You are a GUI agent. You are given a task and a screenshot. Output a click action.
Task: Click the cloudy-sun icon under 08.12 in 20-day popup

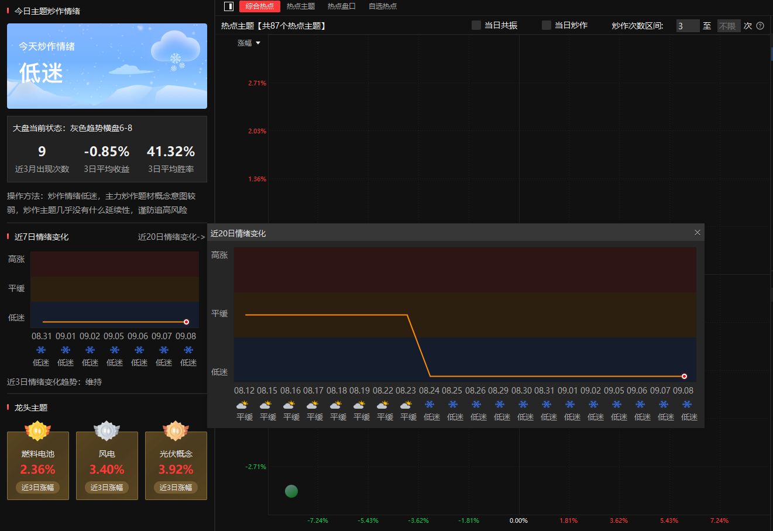[x=242, y=405]
